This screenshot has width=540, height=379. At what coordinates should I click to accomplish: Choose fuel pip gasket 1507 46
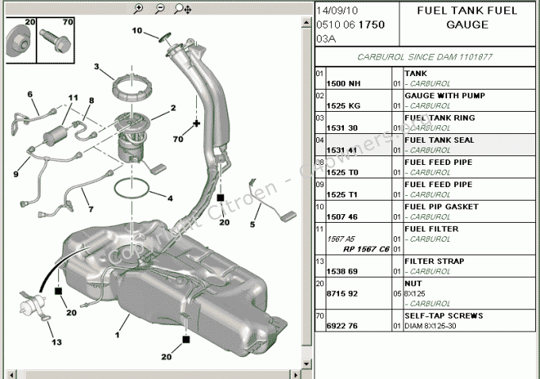click(341, 216)
